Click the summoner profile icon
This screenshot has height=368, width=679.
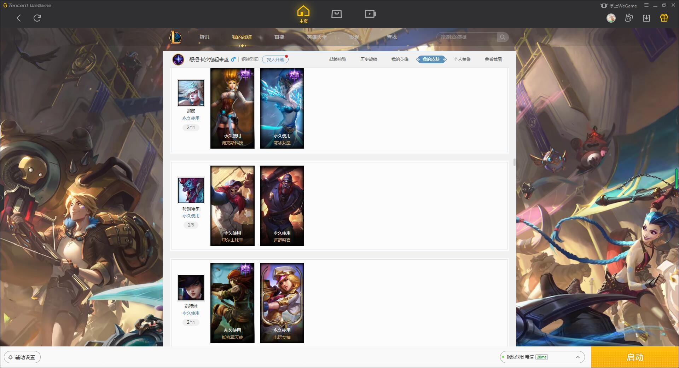[178, 59]
